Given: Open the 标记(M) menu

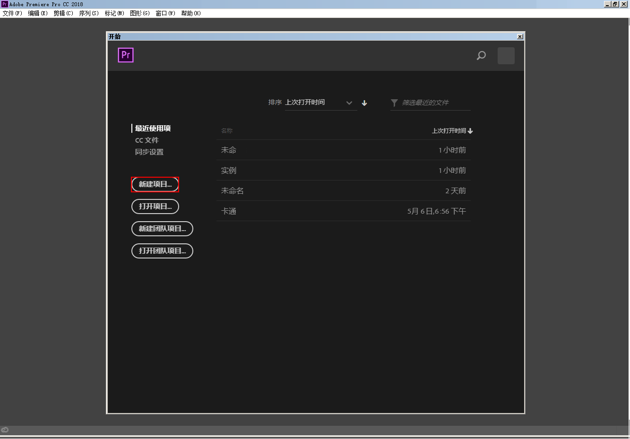Looking at the screenshot, I should pyautogui.click(x=114, y=13).
